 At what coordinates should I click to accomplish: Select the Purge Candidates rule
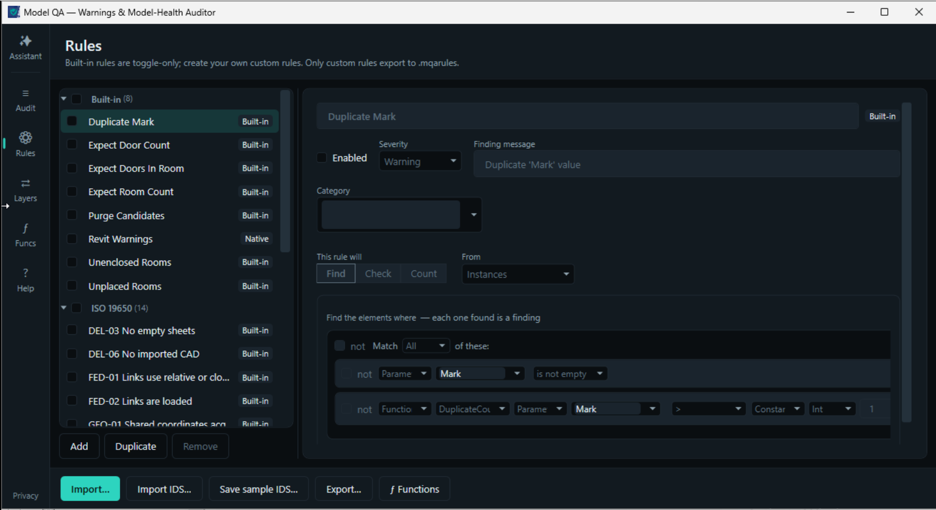169,215
